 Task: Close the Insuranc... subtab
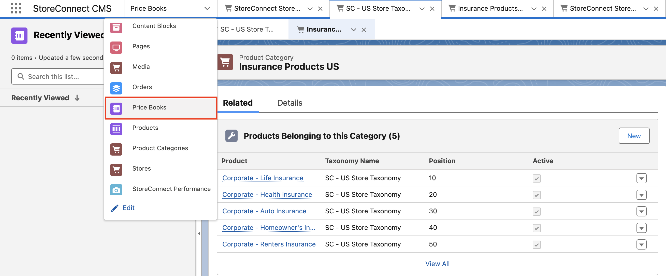click(364, 30)
